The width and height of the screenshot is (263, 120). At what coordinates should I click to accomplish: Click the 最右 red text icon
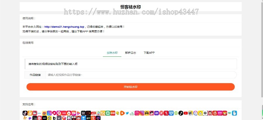coord(93,113)
